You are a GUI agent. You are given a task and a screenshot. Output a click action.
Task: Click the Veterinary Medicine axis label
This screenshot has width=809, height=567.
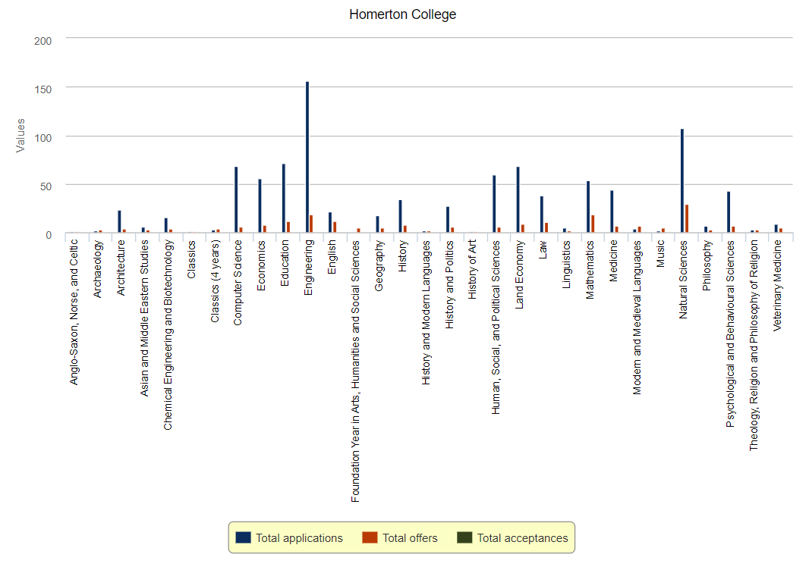pyautogui.click(x=778, y=286)
